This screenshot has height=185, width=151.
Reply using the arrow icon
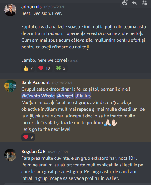tap(135, 3)
